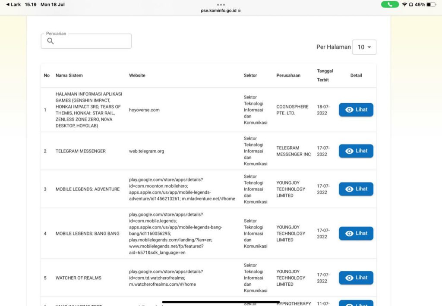The width and height of the screenshot is (442, 306).
Task: Click MOBILE LEGENDS: BANG BANG name cell
Action: click(x=87, y=234)
